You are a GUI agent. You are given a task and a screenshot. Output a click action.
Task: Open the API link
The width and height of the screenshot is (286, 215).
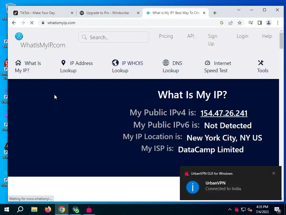(x=190, y=36)
